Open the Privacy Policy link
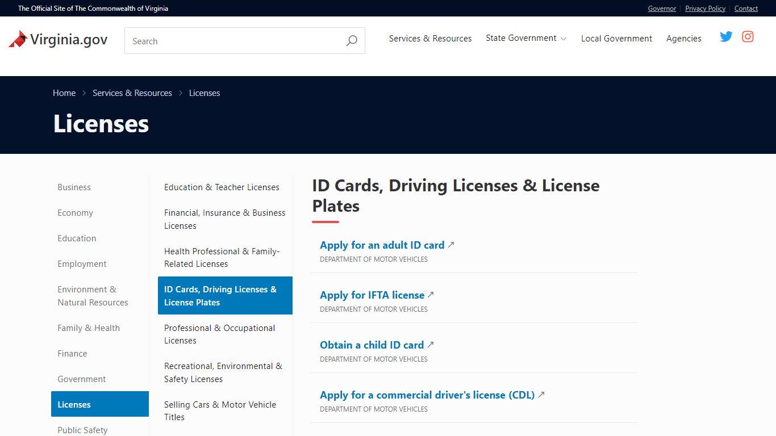776x436 pixels. [705, 9]
